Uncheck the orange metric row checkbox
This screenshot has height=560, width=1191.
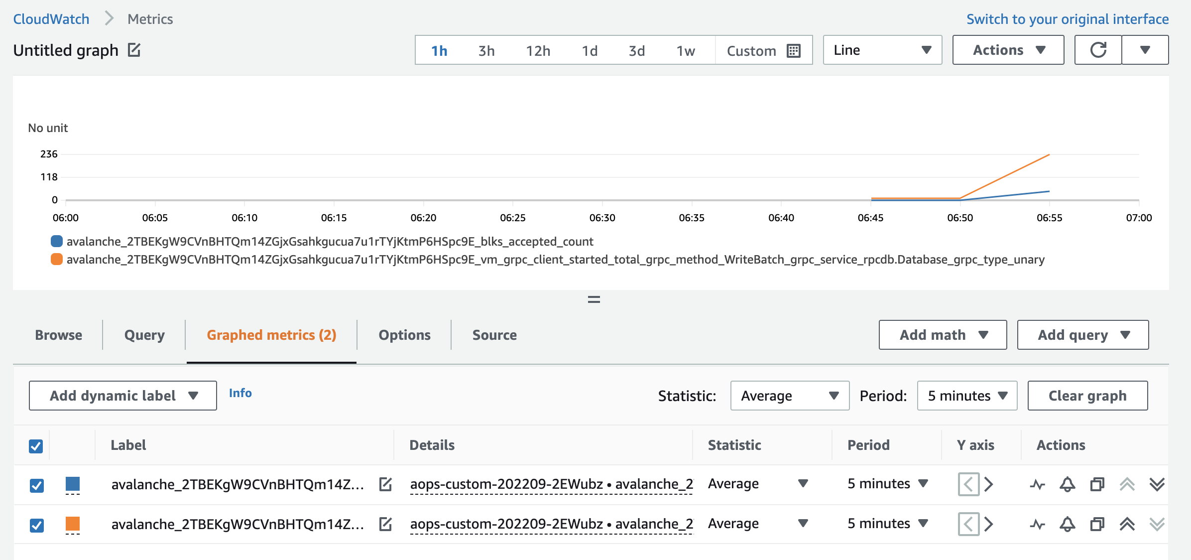(37, 525)
